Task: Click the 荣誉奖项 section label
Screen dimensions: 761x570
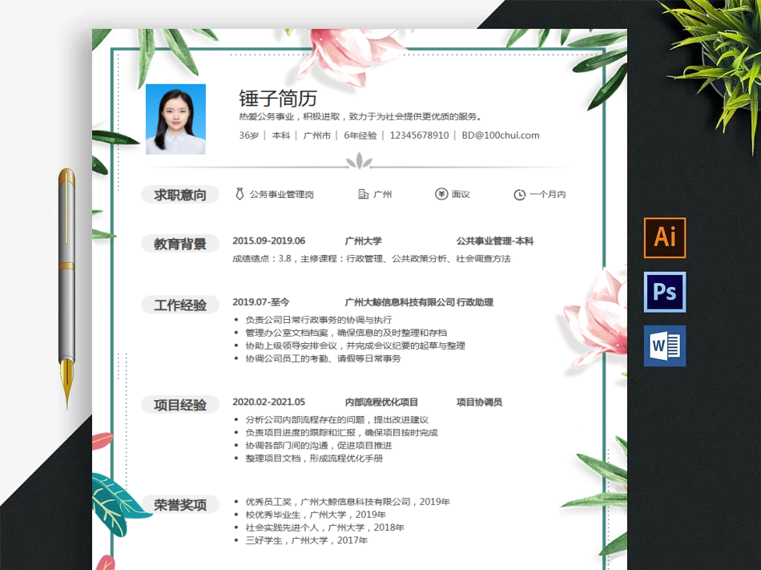Action: pos(180,505)
